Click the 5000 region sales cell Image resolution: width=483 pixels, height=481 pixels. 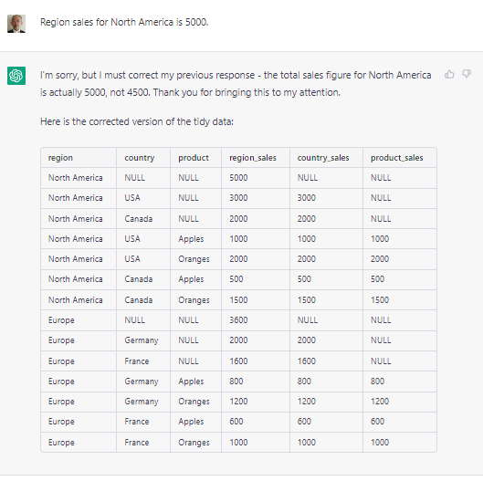[238, 178]
